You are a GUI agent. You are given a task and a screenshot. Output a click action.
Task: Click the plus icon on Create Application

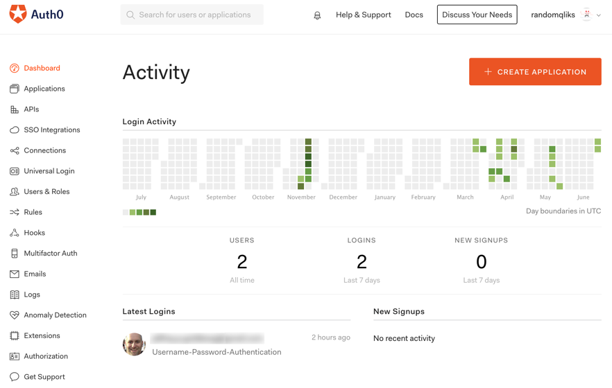pyautogui.click(x=488, y=71)
